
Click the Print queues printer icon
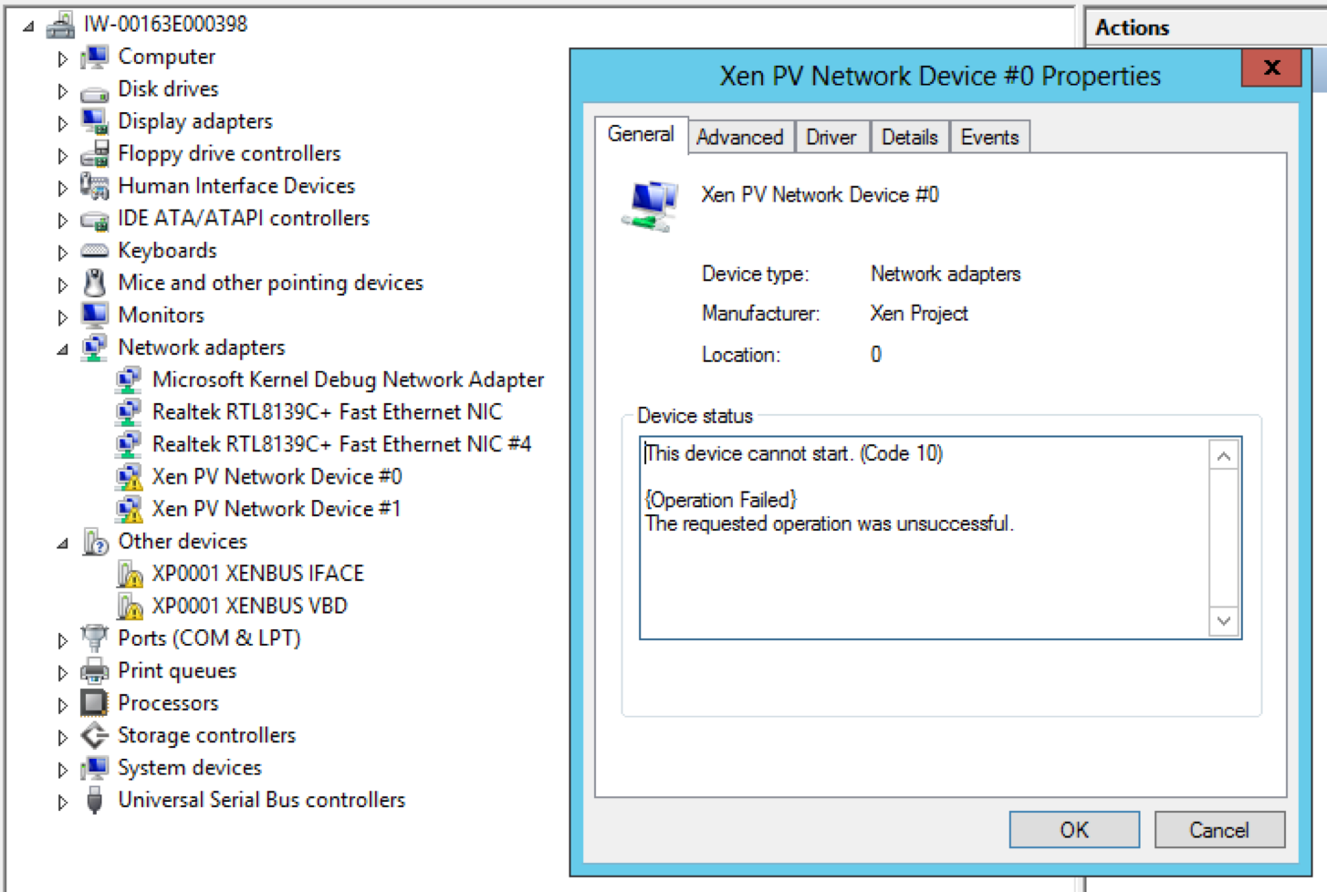point(94,671)
